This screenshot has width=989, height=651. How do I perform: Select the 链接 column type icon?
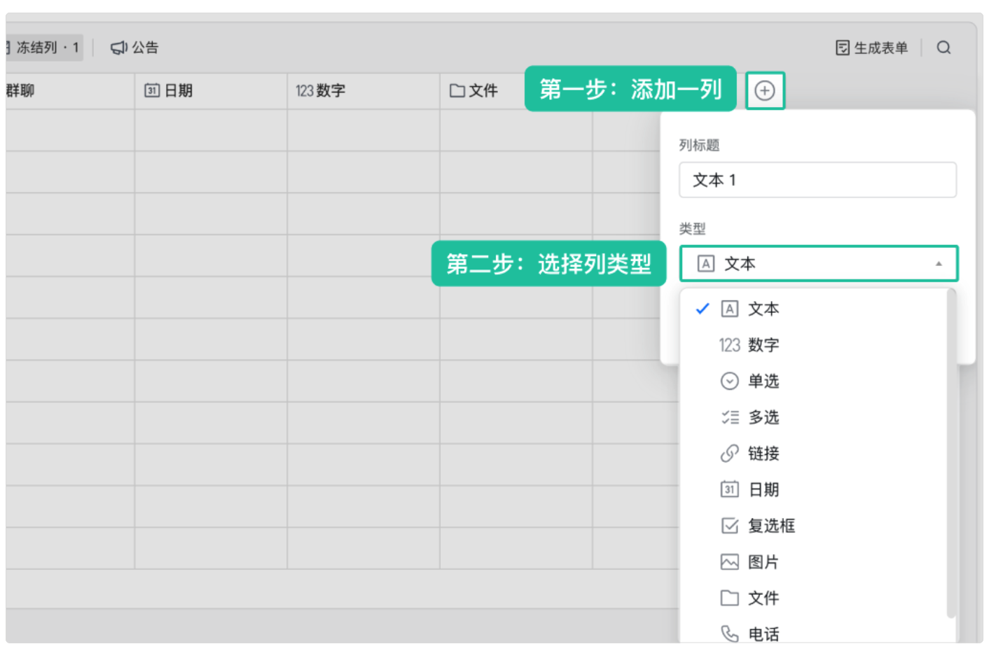point(729,454)
